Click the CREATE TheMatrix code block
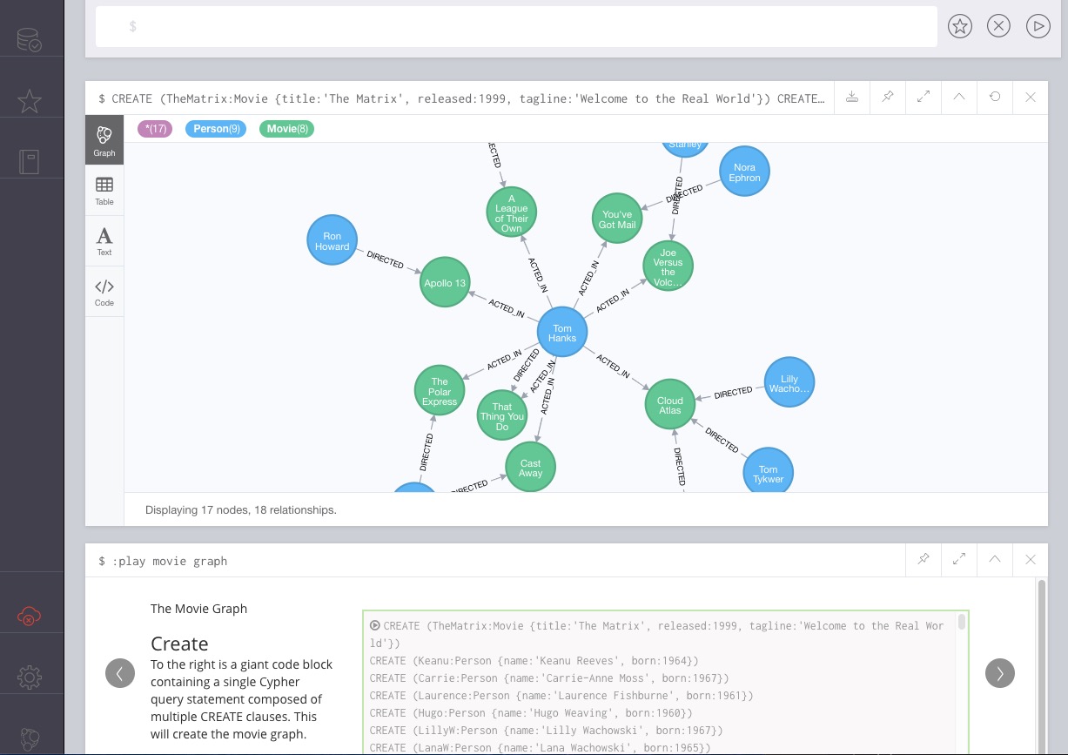 [x=665, y=683]
